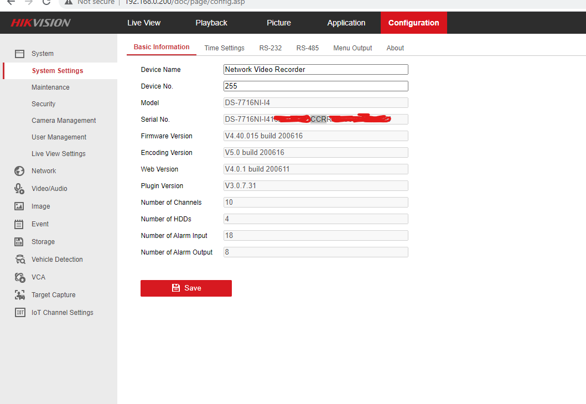This screenshot has height=404, width=586.
Task: Click the Event calendar icon
Action: 19,224
